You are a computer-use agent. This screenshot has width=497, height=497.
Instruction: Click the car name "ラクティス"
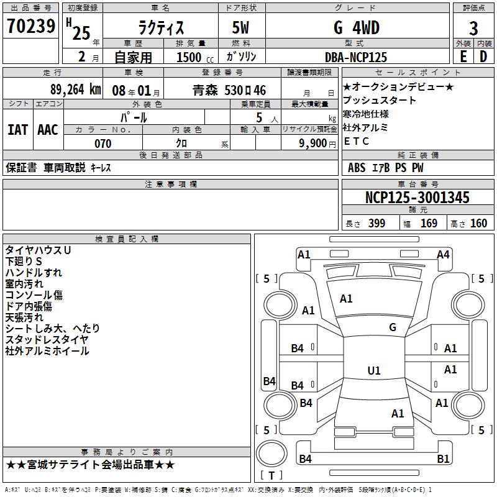[161, 27]
